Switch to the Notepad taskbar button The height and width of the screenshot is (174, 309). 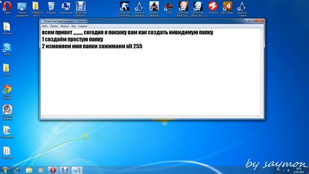(77, 170)
